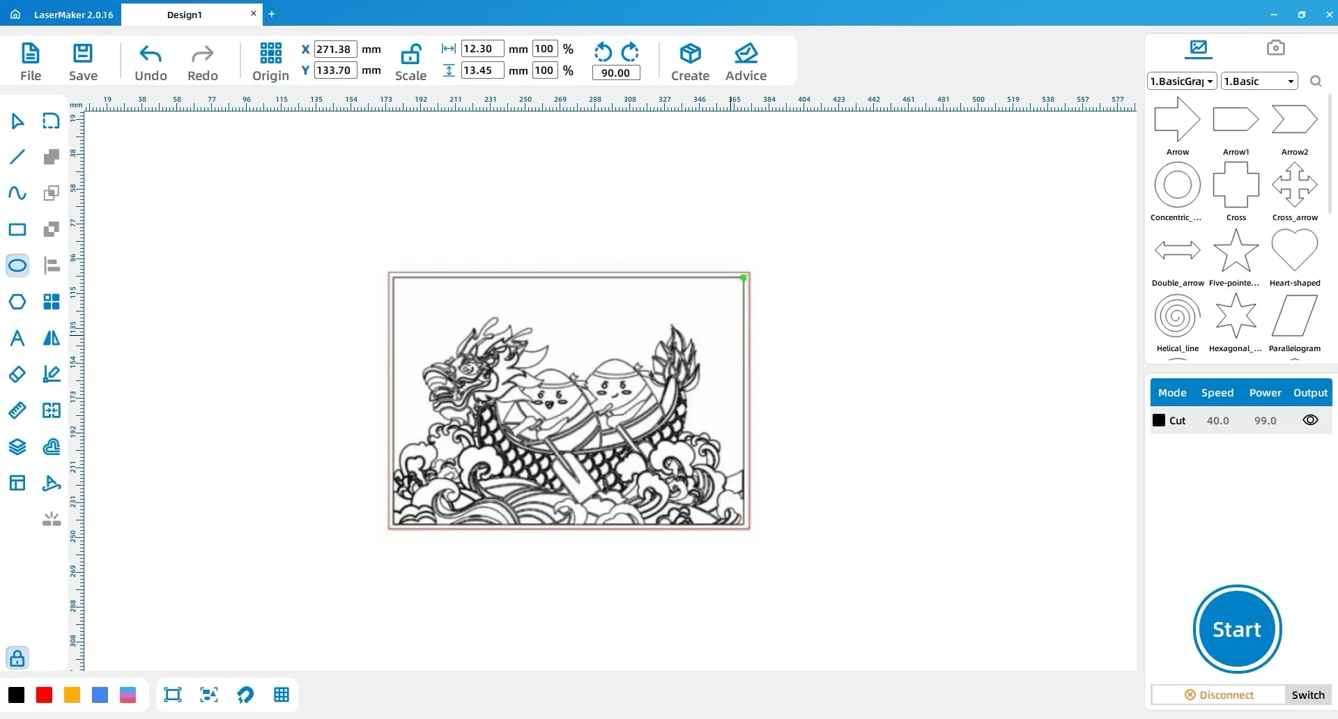Toggle the Scale proportion lock
This screenshot has width=1338, height=719.
tap(410, 62)
